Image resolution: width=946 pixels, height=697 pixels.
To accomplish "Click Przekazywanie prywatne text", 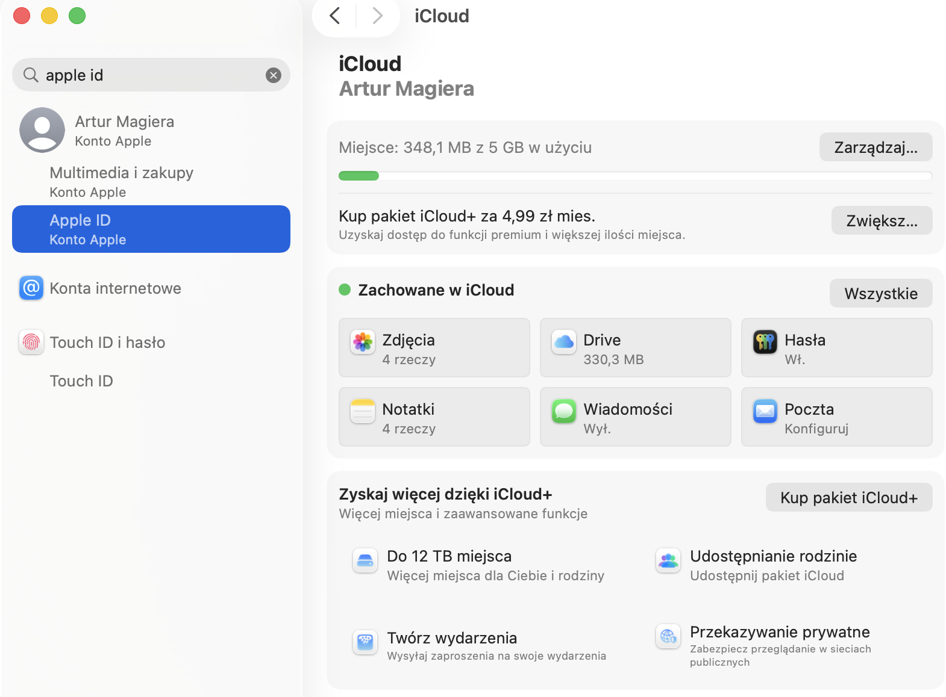I will pyautogui.click(x=780, y=632).
